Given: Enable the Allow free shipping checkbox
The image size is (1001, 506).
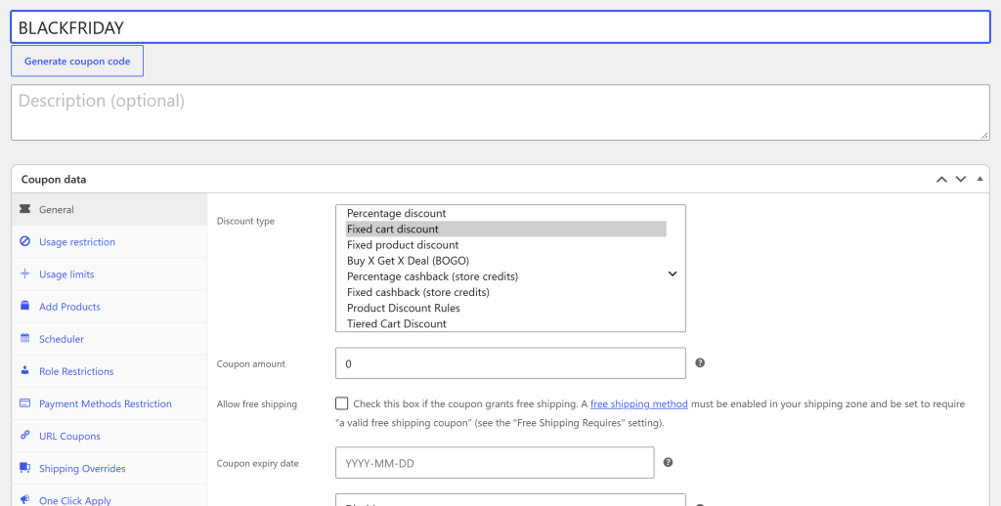Looking at the screenshot, I should pos(342,403).
